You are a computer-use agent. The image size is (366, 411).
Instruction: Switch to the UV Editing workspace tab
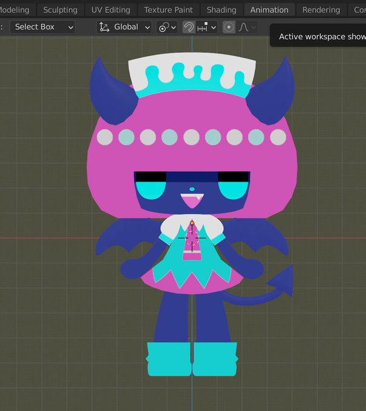tap(111, 10)
